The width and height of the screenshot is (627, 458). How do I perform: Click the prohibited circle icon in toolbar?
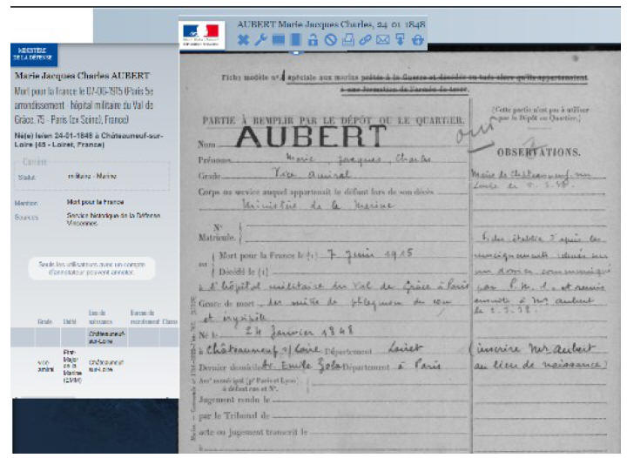pyautogui.click(x=330, y=40)
